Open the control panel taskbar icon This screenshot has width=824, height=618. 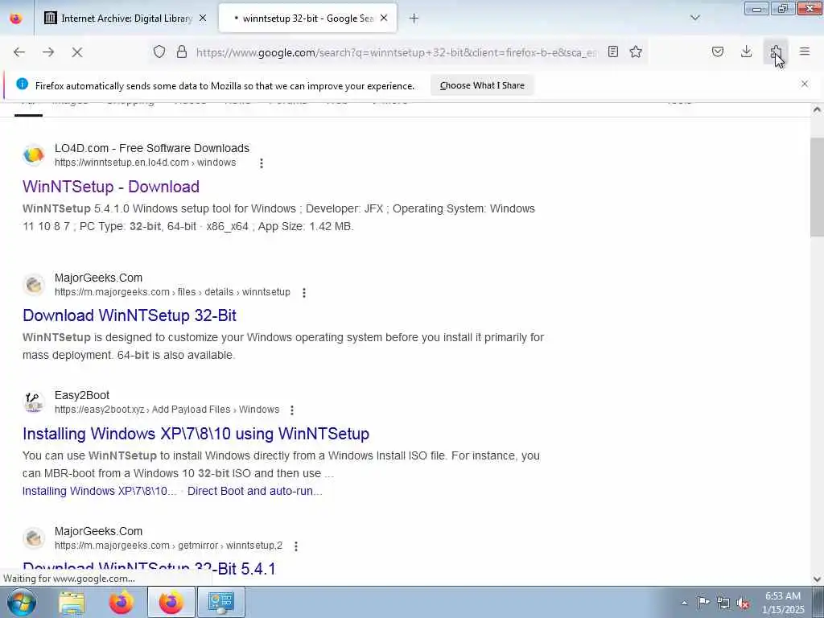pos(220,602)
